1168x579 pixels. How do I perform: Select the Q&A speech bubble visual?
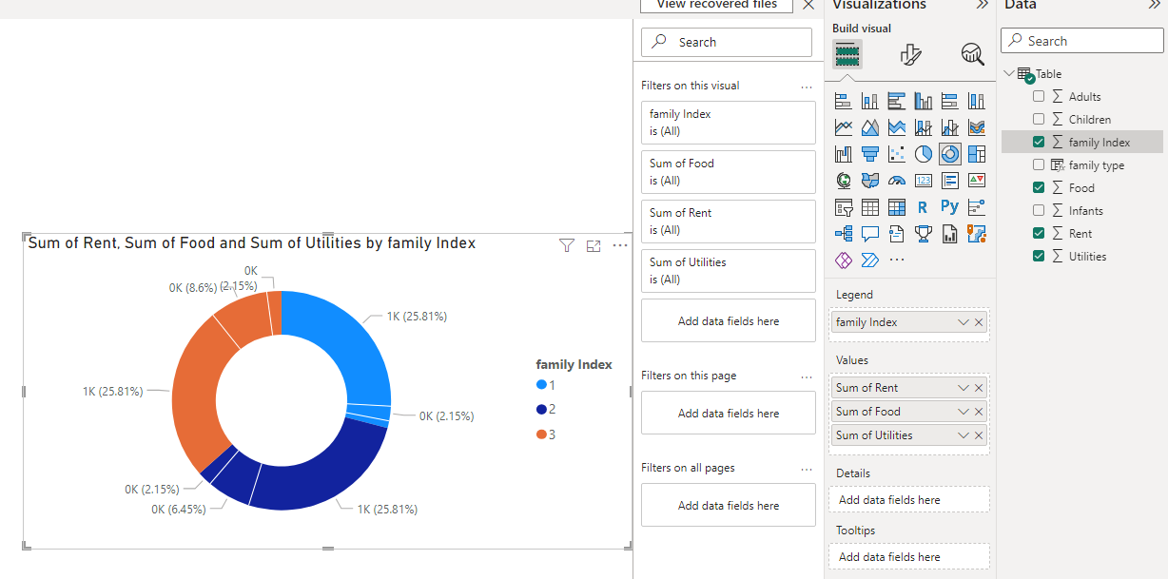pyautogui.click(x=870, y=234)
